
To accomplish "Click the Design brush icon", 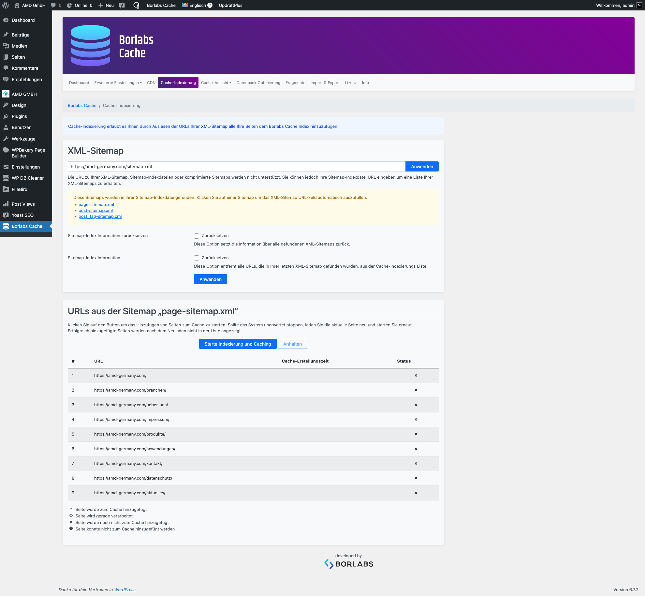I will click(6, 105).
